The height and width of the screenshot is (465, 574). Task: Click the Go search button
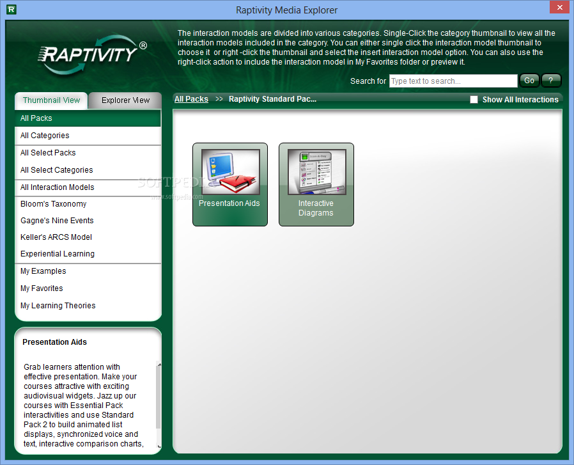pos(529,81)
